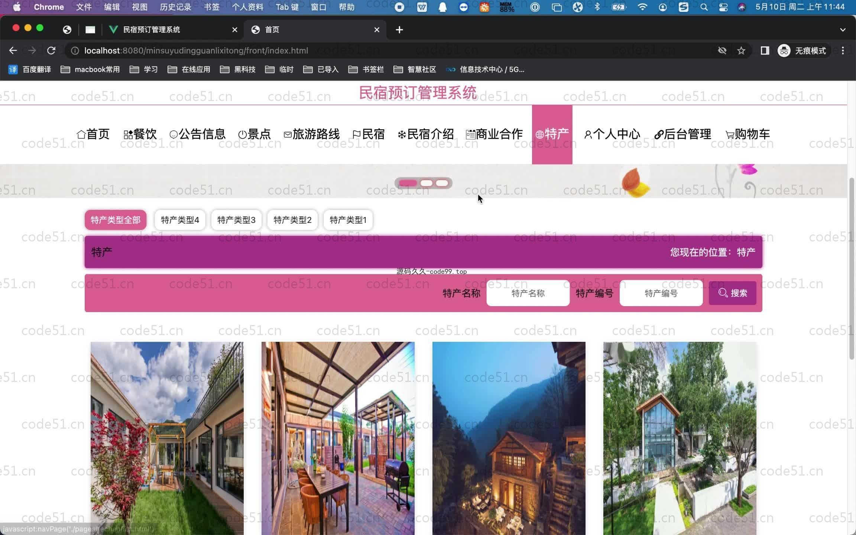The image size is (856, 535).
Task: Click the 搜索 button
Action: coord(732,293)
